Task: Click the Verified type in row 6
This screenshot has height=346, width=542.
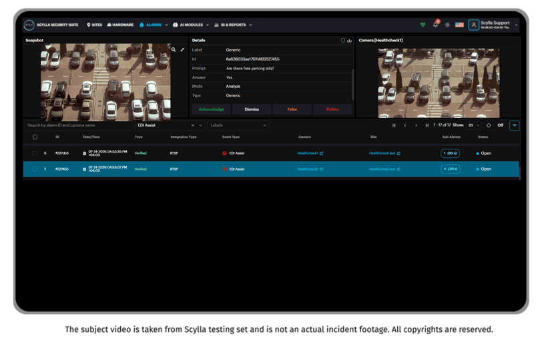Action: coord(140,153)
